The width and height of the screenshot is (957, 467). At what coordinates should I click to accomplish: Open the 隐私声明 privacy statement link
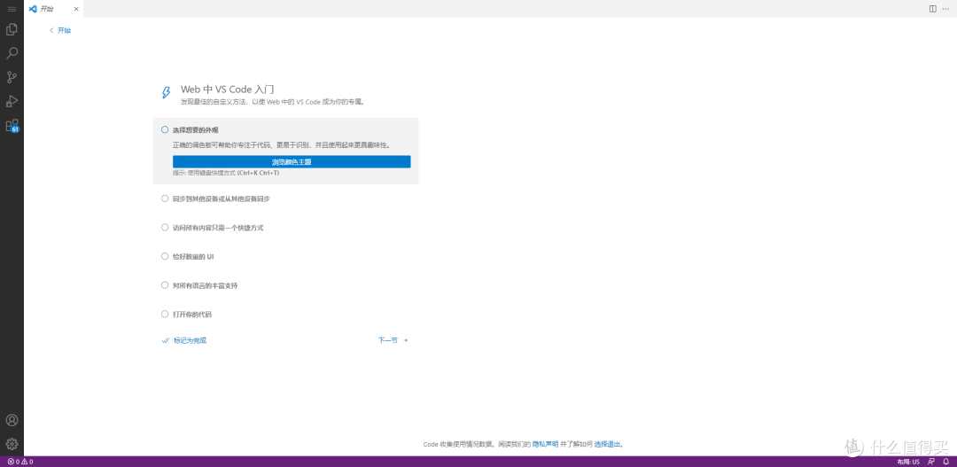point(545,445)
